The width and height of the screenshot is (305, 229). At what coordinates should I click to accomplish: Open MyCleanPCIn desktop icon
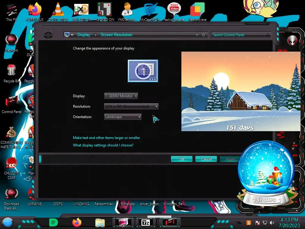tap(151, 12)
